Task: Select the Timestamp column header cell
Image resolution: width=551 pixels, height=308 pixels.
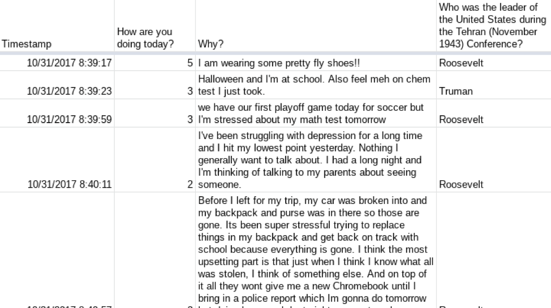Action: (x=57, y=26)
